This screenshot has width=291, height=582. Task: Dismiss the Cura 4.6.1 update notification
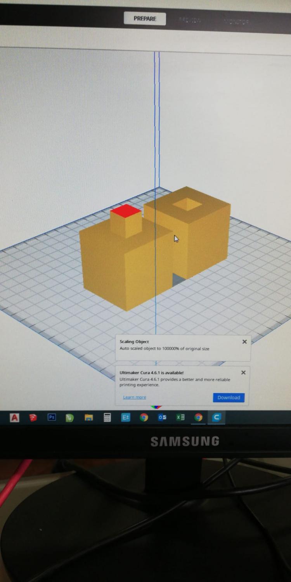(x=243, y=372)
